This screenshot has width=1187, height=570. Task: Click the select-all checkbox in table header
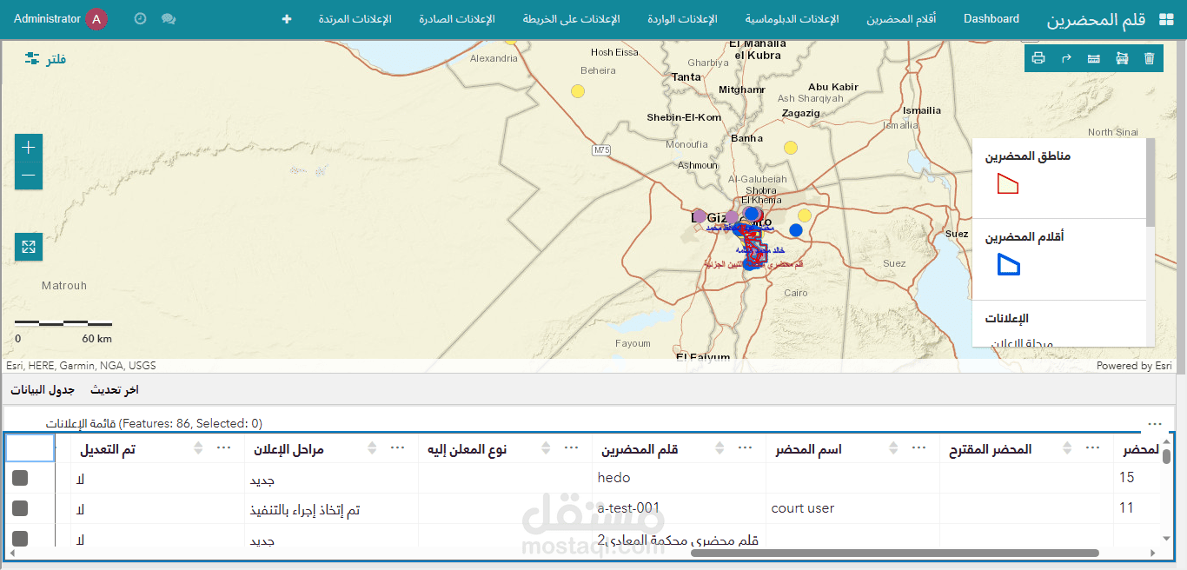30,447
